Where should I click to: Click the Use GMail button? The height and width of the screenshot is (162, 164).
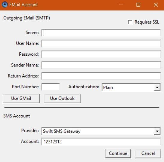(x=21, y=99)
